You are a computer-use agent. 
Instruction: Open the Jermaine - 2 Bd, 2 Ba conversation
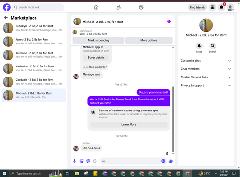point(34,55)
